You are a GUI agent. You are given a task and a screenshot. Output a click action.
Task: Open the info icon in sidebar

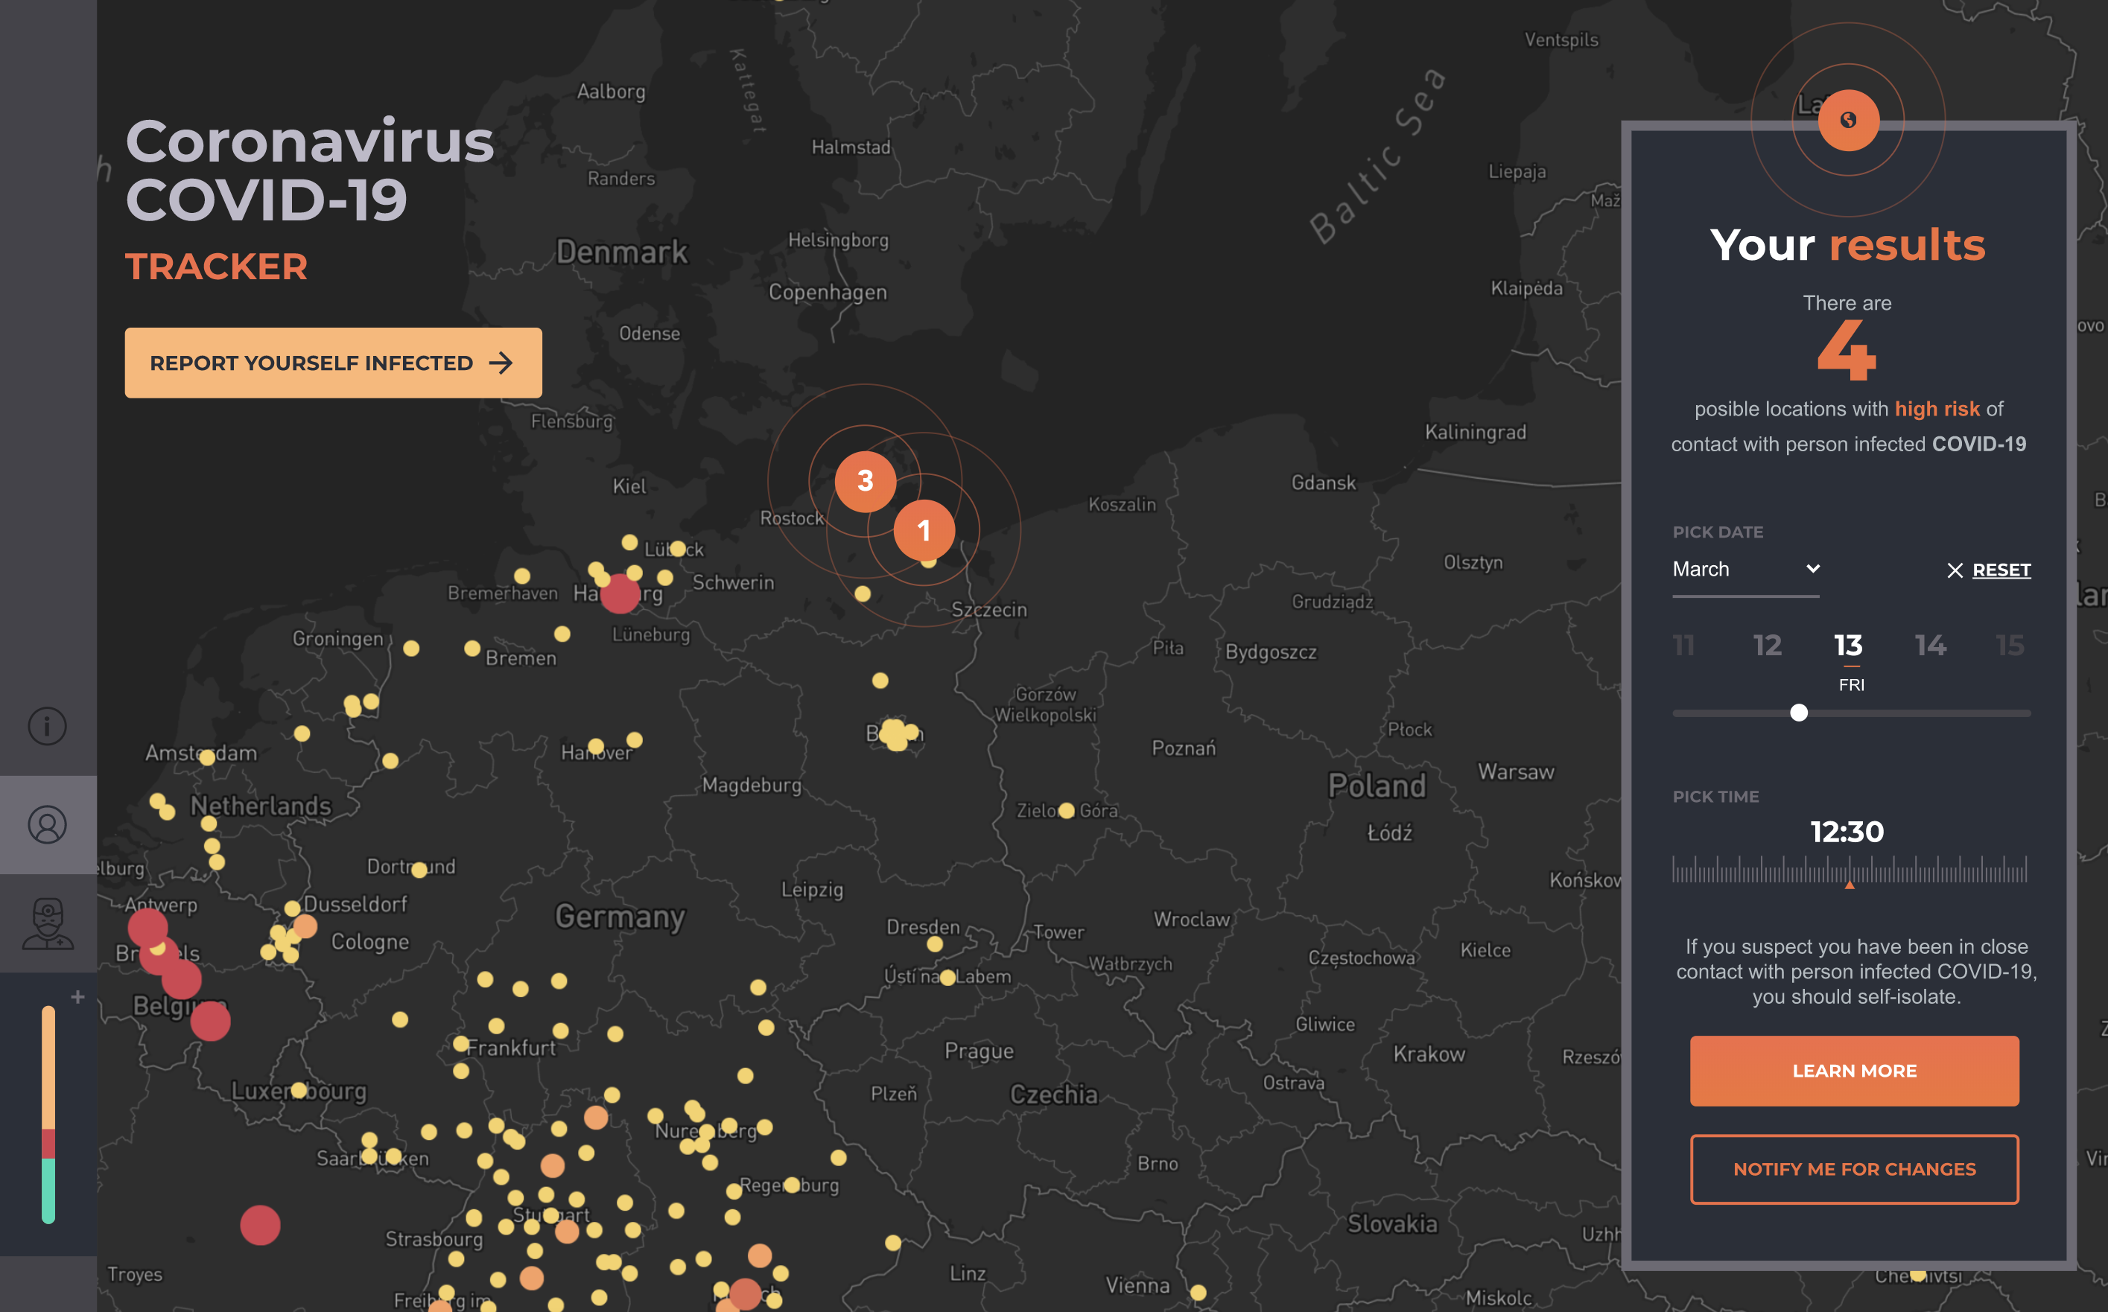coord(47,726)
